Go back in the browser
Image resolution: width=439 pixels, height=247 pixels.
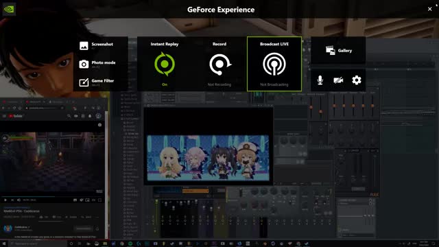click(x=3, y=108)
